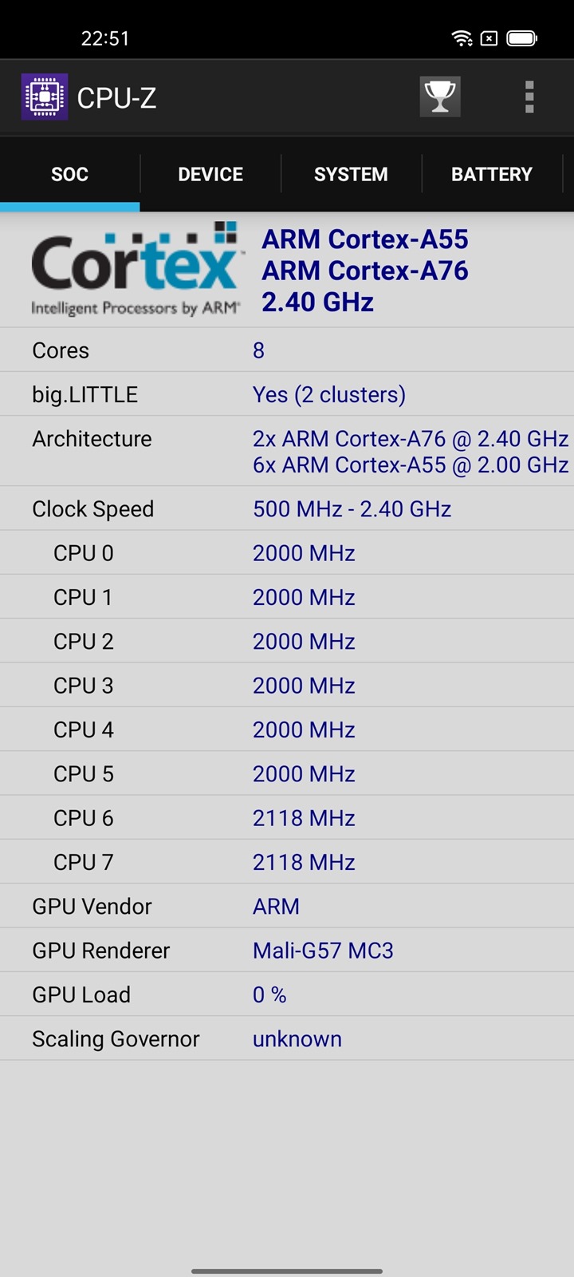Open the three-dot overflow menu
The image size is (574, 1277).
pyautogui.click(x=529, y=97)
